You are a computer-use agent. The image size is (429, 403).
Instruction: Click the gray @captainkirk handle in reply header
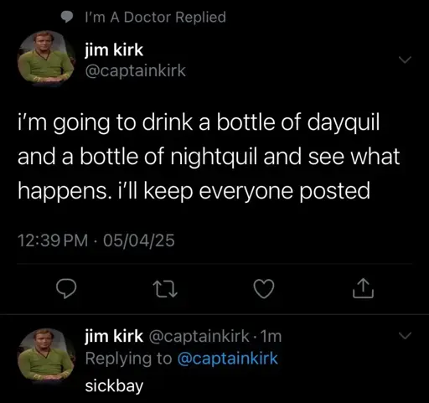199,336
